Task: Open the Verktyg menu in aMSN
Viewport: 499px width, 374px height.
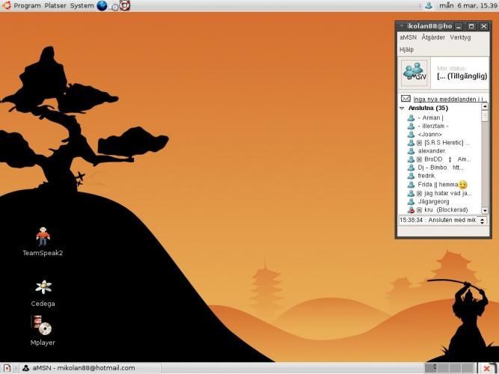Action: [x=460, y=37]
